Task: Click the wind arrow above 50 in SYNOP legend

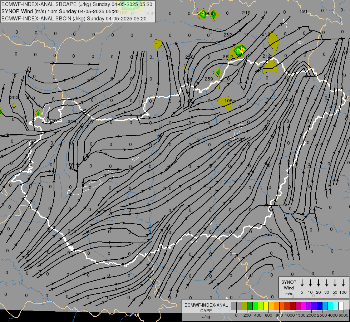Action: 335,283
